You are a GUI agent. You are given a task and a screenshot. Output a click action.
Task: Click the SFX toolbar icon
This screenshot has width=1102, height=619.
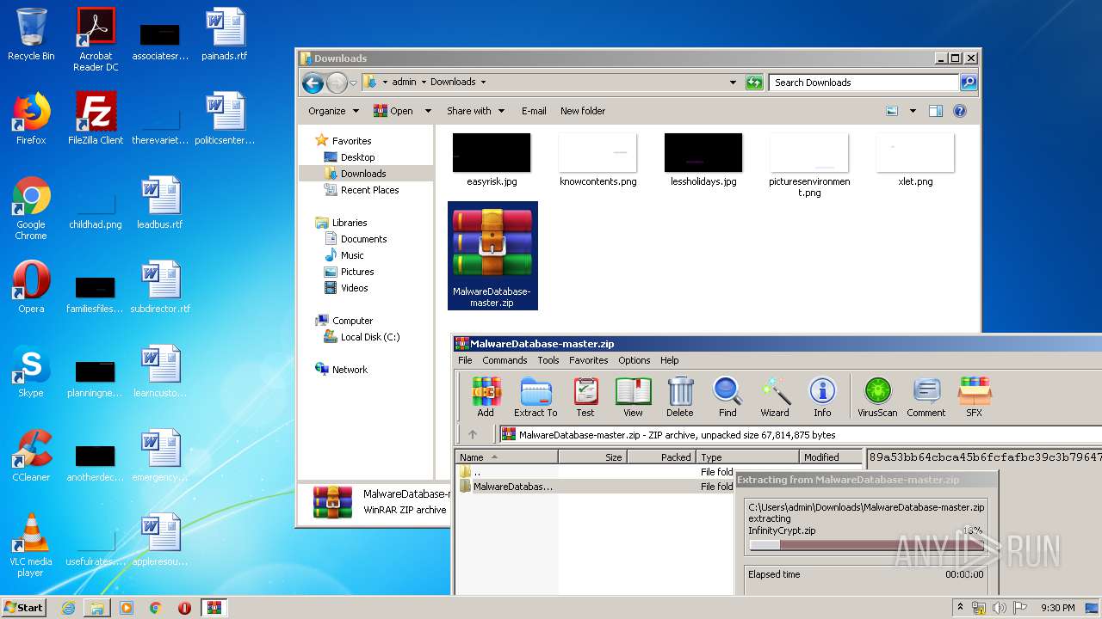click(x=974, y=397)
